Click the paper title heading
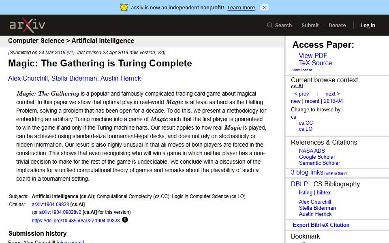The width and height of the screenshot is (389, 243). tap(100, 63)
